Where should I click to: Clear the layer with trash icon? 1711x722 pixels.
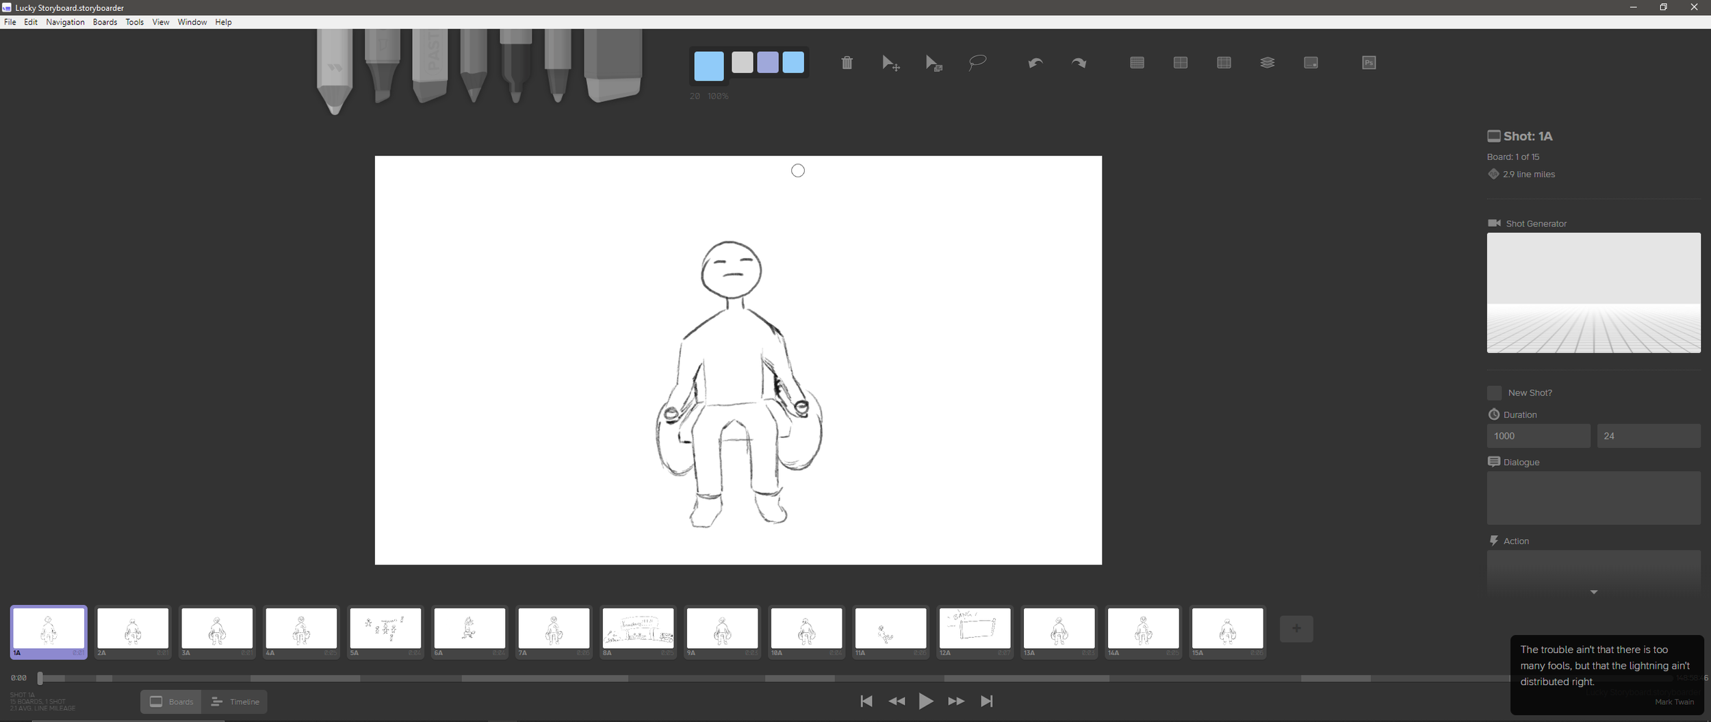pyautogui.click(x=847, y=63)
